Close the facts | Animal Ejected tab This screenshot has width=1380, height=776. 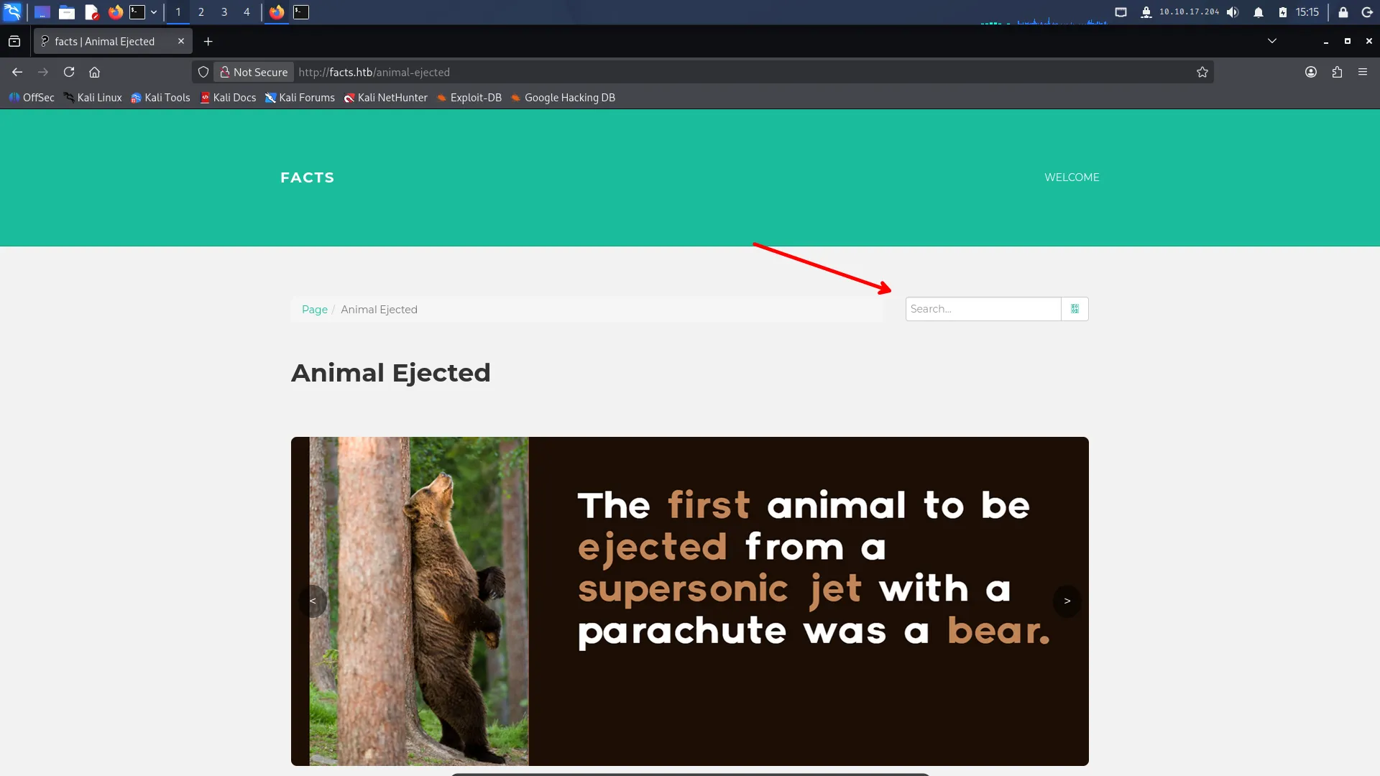181,41
